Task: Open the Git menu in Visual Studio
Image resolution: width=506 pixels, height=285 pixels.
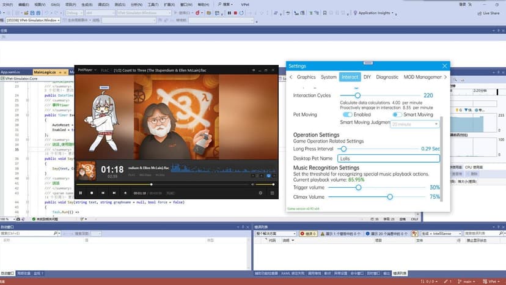Action: click(55, 4)
